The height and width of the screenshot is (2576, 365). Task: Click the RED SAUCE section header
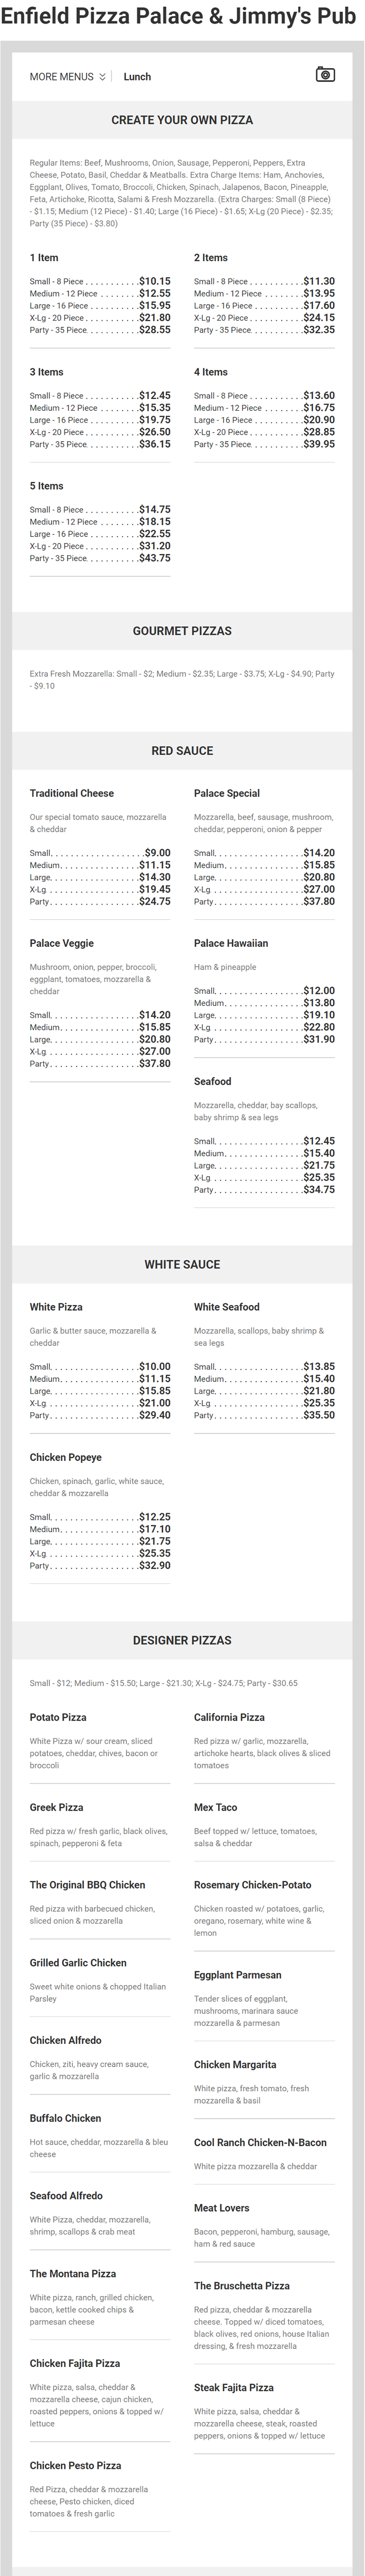pyautogui.click(x=182, y=751)
